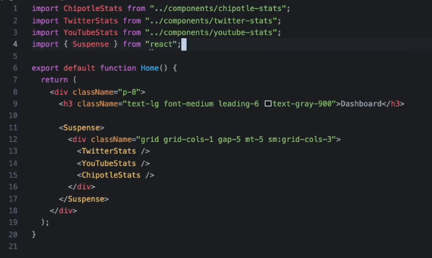This screenshot has width=432, height=258.
Task: Click the "react" string on line 4
Action: tap(161, 44)
